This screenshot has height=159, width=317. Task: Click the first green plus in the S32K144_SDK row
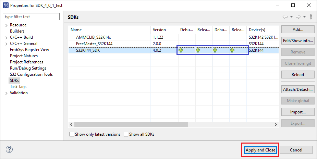(181, 50)
